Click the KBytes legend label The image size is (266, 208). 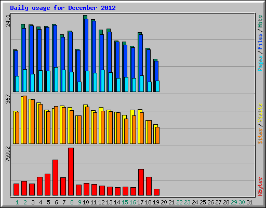pos(260,187)
